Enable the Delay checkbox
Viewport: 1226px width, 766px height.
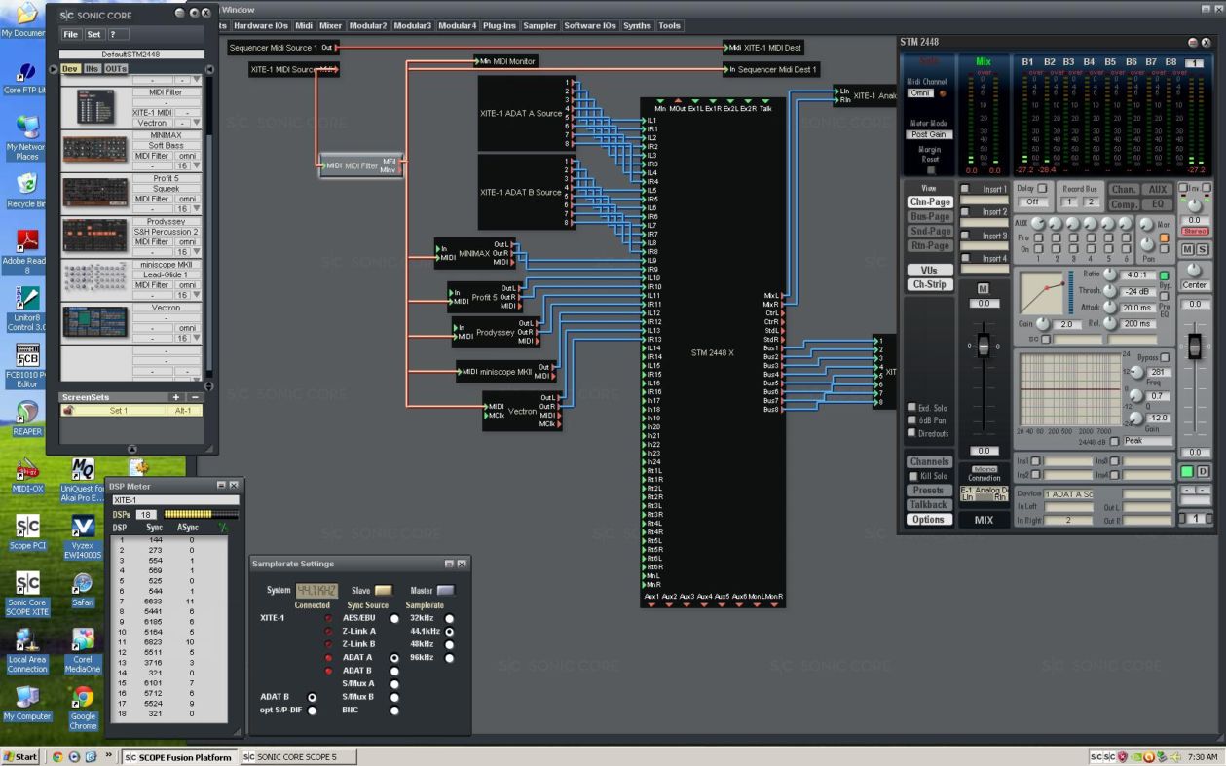(x=1042, y=188)
